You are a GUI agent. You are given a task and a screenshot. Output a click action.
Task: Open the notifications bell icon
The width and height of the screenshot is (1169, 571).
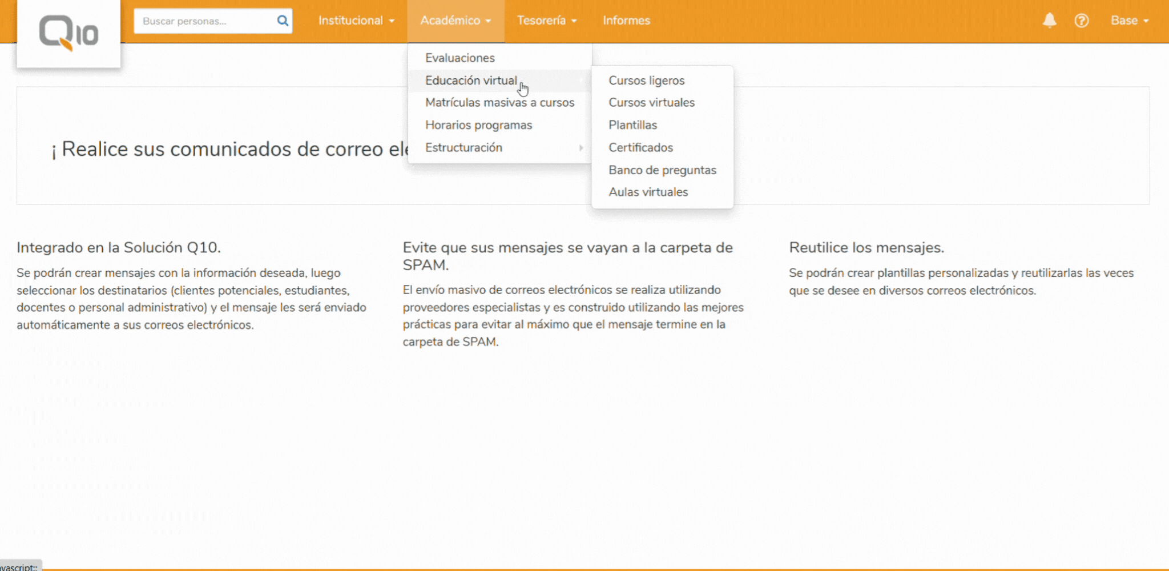[1049, 21]
